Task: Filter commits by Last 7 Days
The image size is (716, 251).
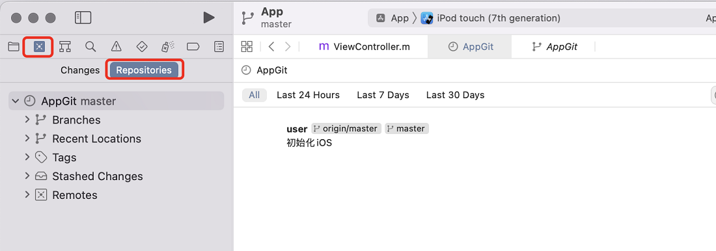Action: point(383,95)
